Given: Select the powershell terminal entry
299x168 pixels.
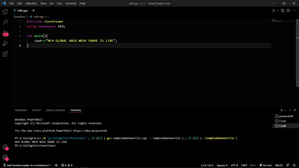Looking at the screenshot, I should 286,116.
